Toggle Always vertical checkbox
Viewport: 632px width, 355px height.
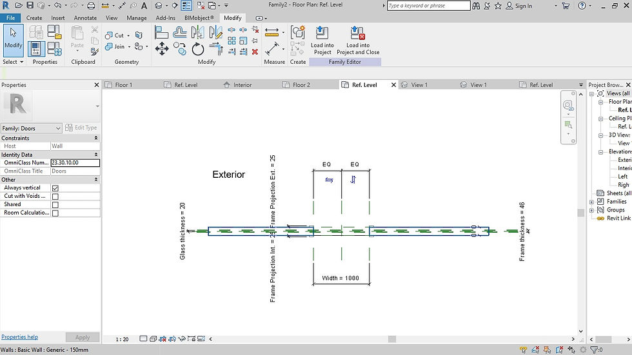[x=55, y=188]
